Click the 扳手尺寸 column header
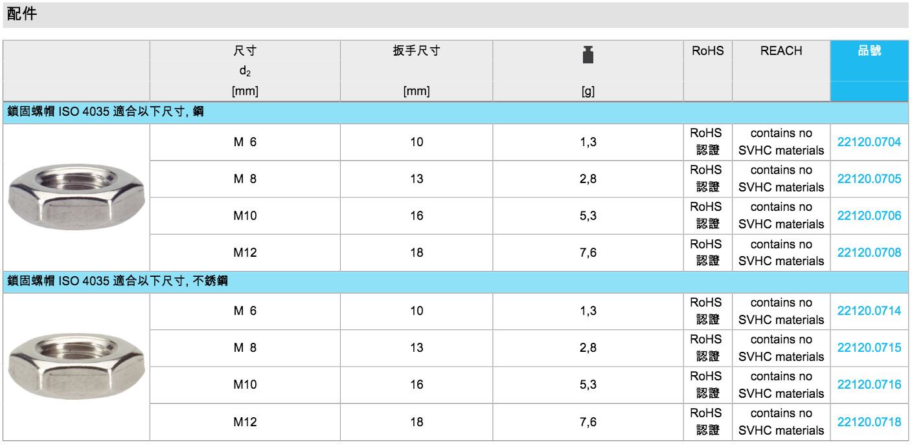This screenshot has height=445, width=912. (416, 51)
